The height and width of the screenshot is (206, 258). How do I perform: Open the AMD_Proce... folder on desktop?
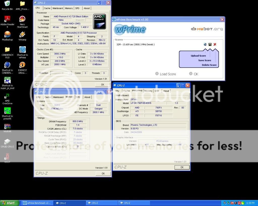point(22,5)
